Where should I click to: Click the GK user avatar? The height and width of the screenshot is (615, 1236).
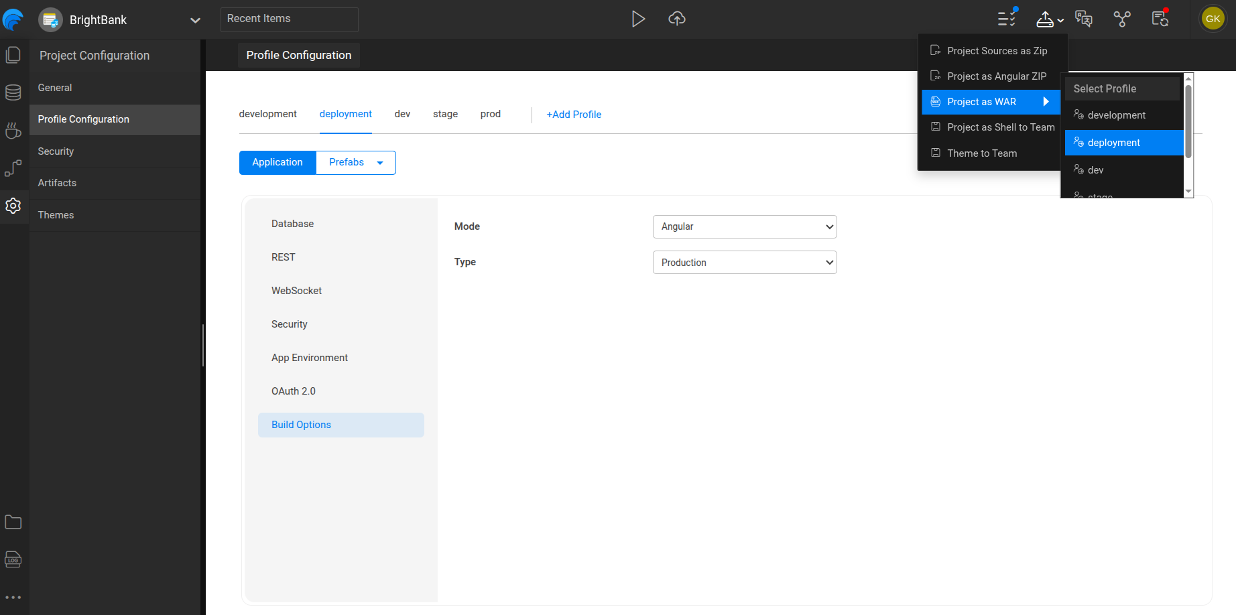tap(1213, 18)
